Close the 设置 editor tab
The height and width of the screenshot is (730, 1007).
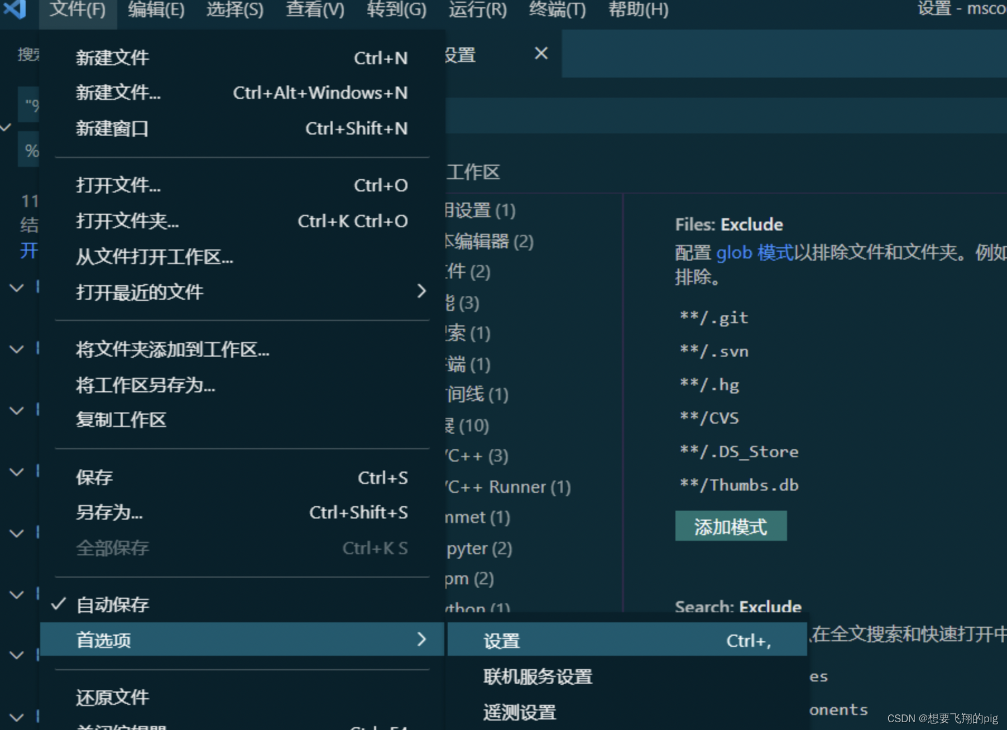tap(541, 54)
